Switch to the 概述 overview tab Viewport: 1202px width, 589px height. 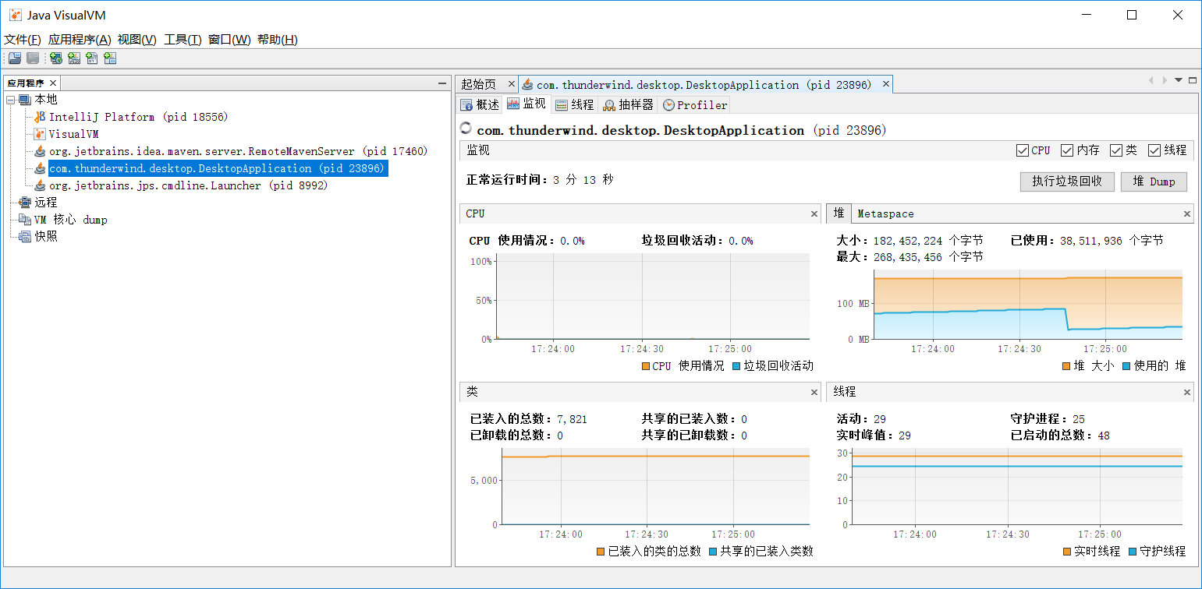click(x=480, y=104)
